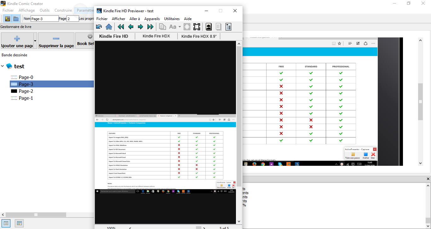Viewport: 431px width, 229px height.
Task: Open the Outils menu in Comic Creator
Action: click(45, 10)
